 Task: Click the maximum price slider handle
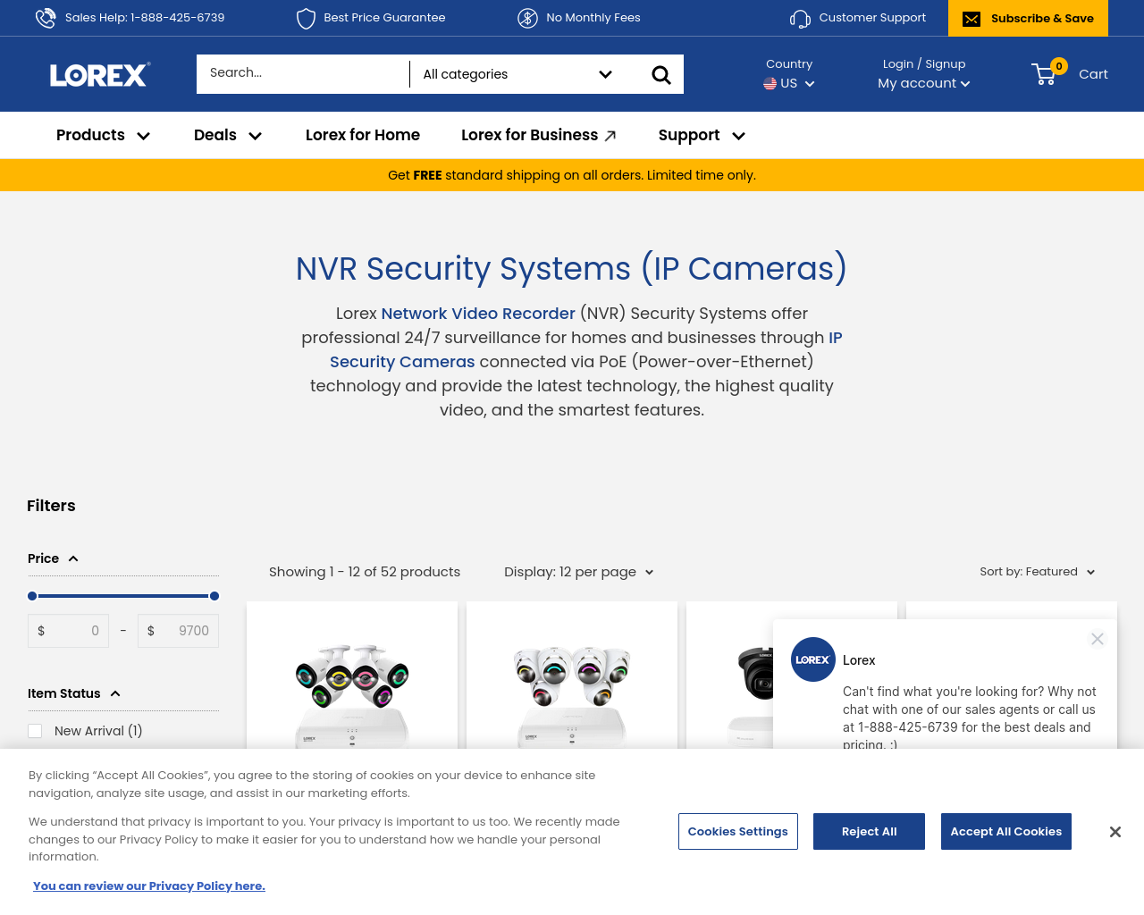pyautogui.click(x=214, y=596)
